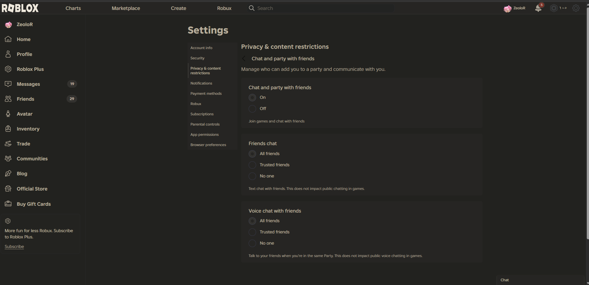Click the page vertical scrollbar
589x285 pixels.
587,123
